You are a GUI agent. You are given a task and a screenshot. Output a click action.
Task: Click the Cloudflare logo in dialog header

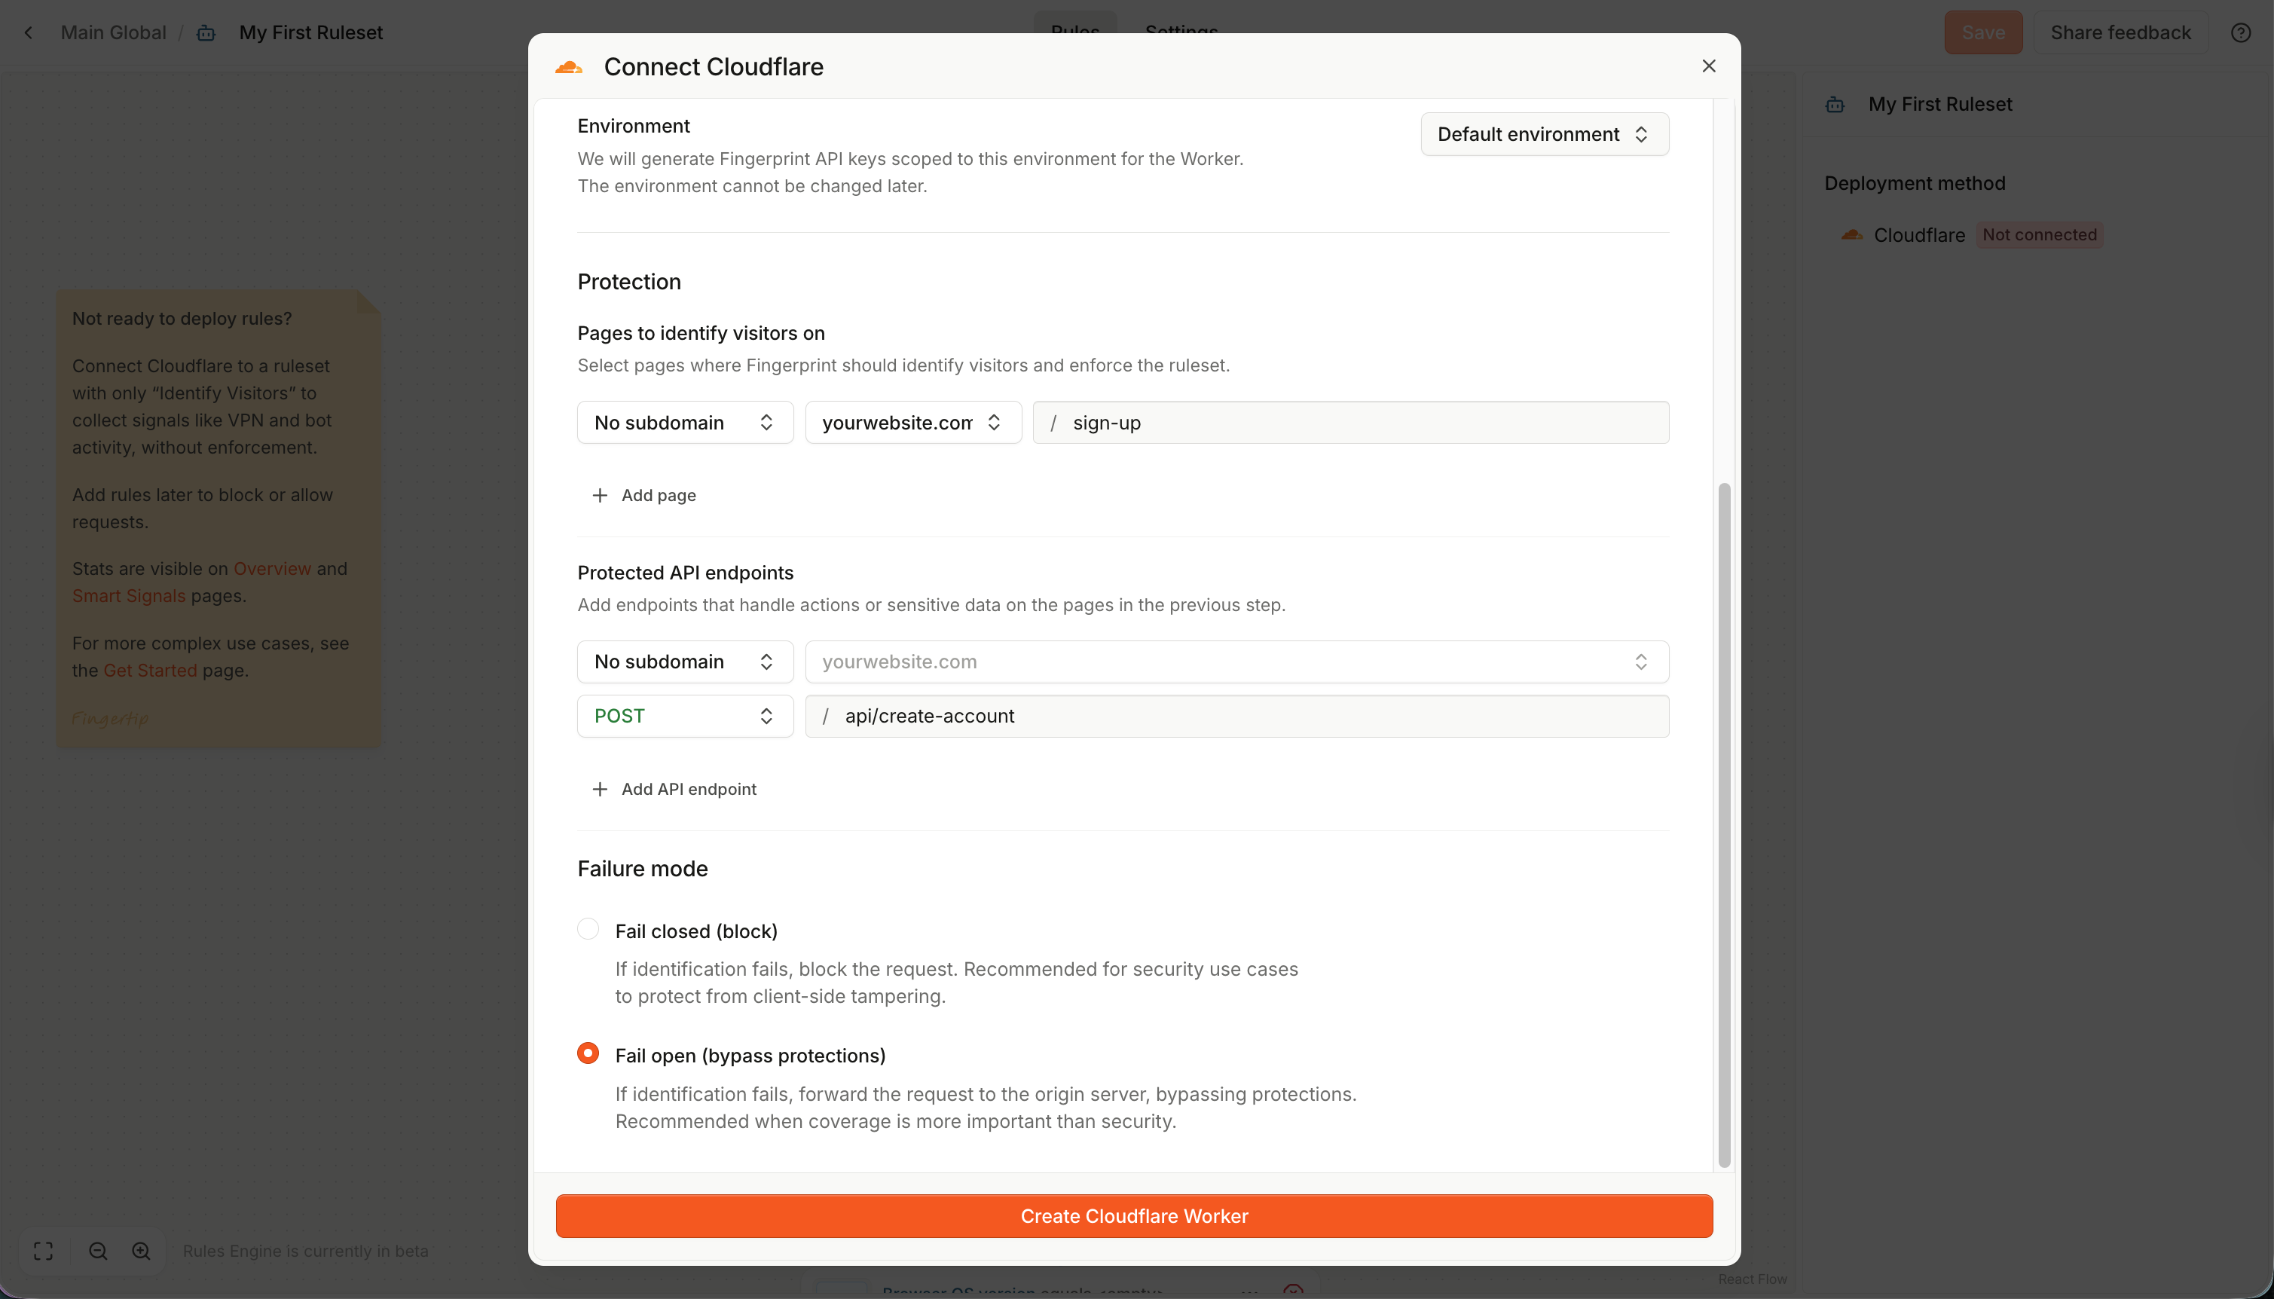pyautogui.click(x=568, y=67)
